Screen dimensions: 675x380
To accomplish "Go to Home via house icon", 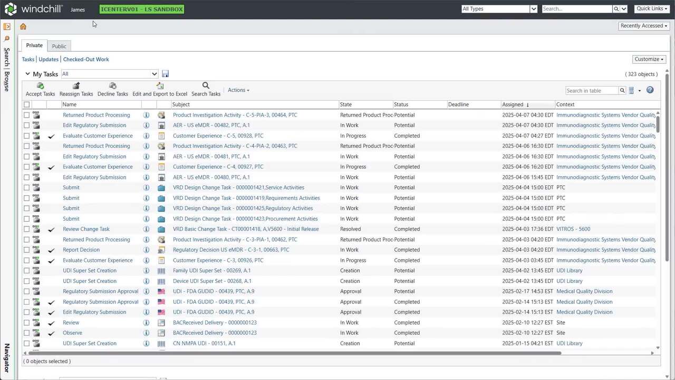I will tap(23, 26).
